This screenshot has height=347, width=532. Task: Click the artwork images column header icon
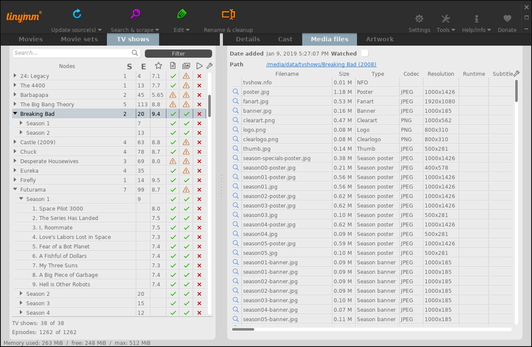coord(186,66)
